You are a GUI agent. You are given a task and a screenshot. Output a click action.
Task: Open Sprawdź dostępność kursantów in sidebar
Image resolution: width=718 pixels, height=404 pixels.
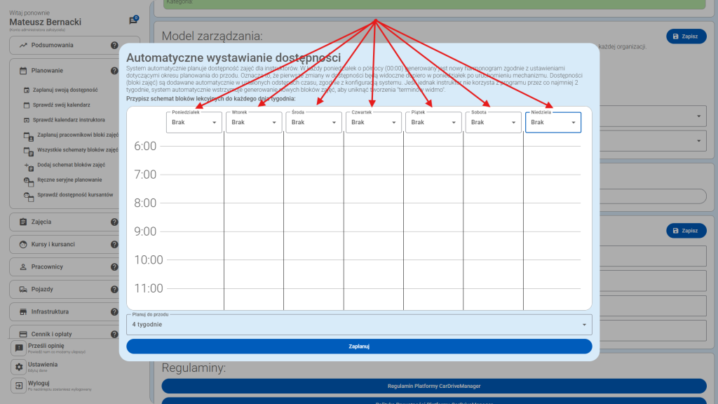click(74, 195)
